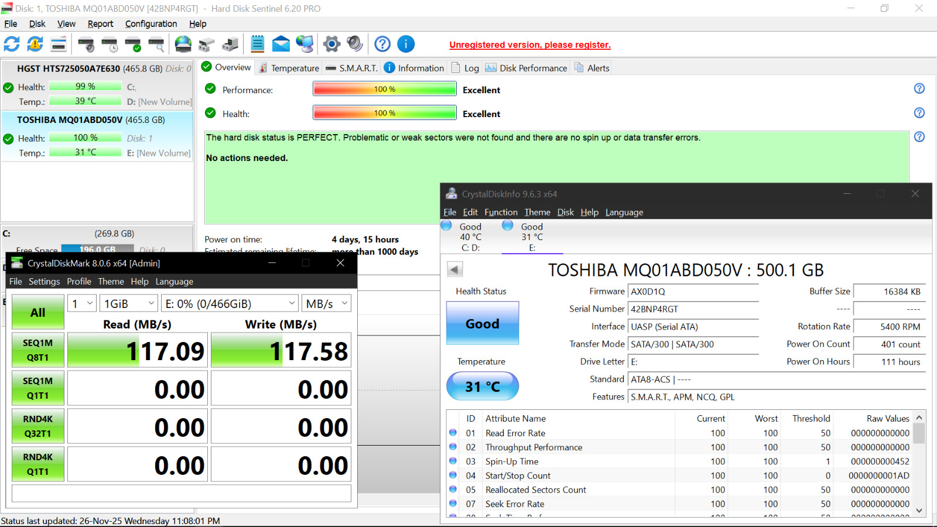Viewport: 937px width, 527px height.
Task: Click help question mark beside Performance row
Action: tap(919, 88)
